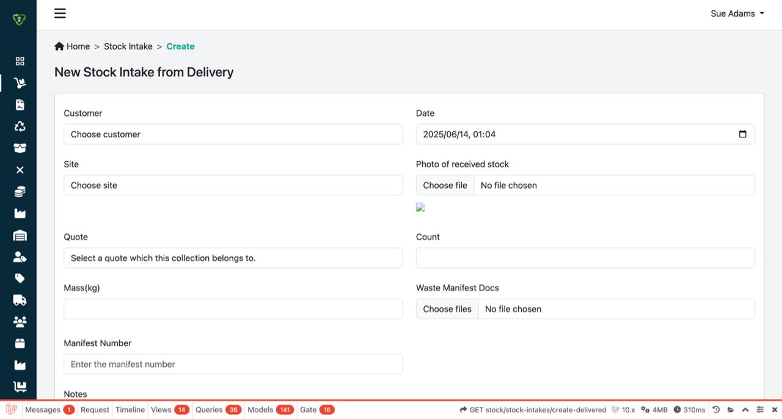Click the GET stock/stock-intakes/create-delivered route

click(x=533, y=410)
